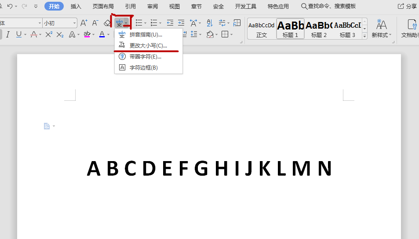Open the customize quick access toolbar arrow
The width and height of the screenshot is (419, 239).
[x=36, y=6]
